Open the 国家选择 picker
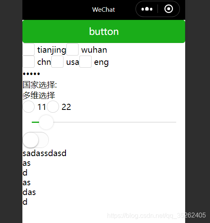210x223 pixels. tap(40, 85)
